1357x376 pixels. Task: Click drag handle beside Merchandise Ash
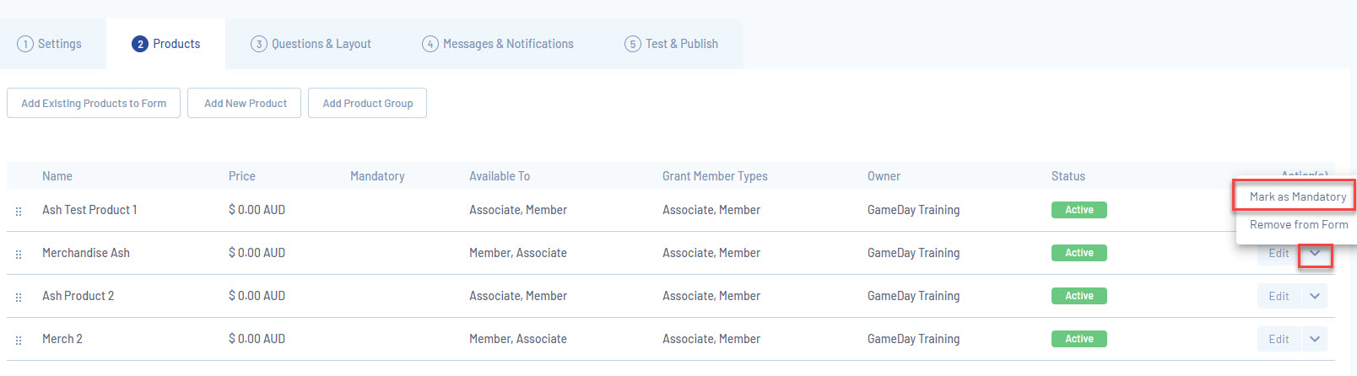pos(19,254)
